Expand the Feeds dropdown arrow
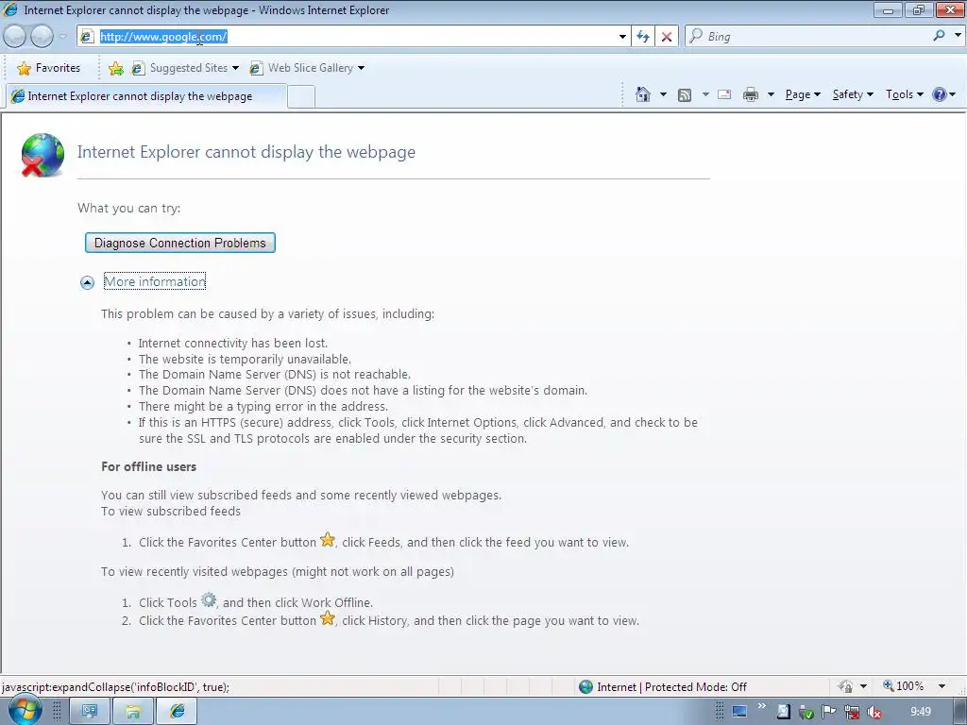 click(x=705, y=94)
